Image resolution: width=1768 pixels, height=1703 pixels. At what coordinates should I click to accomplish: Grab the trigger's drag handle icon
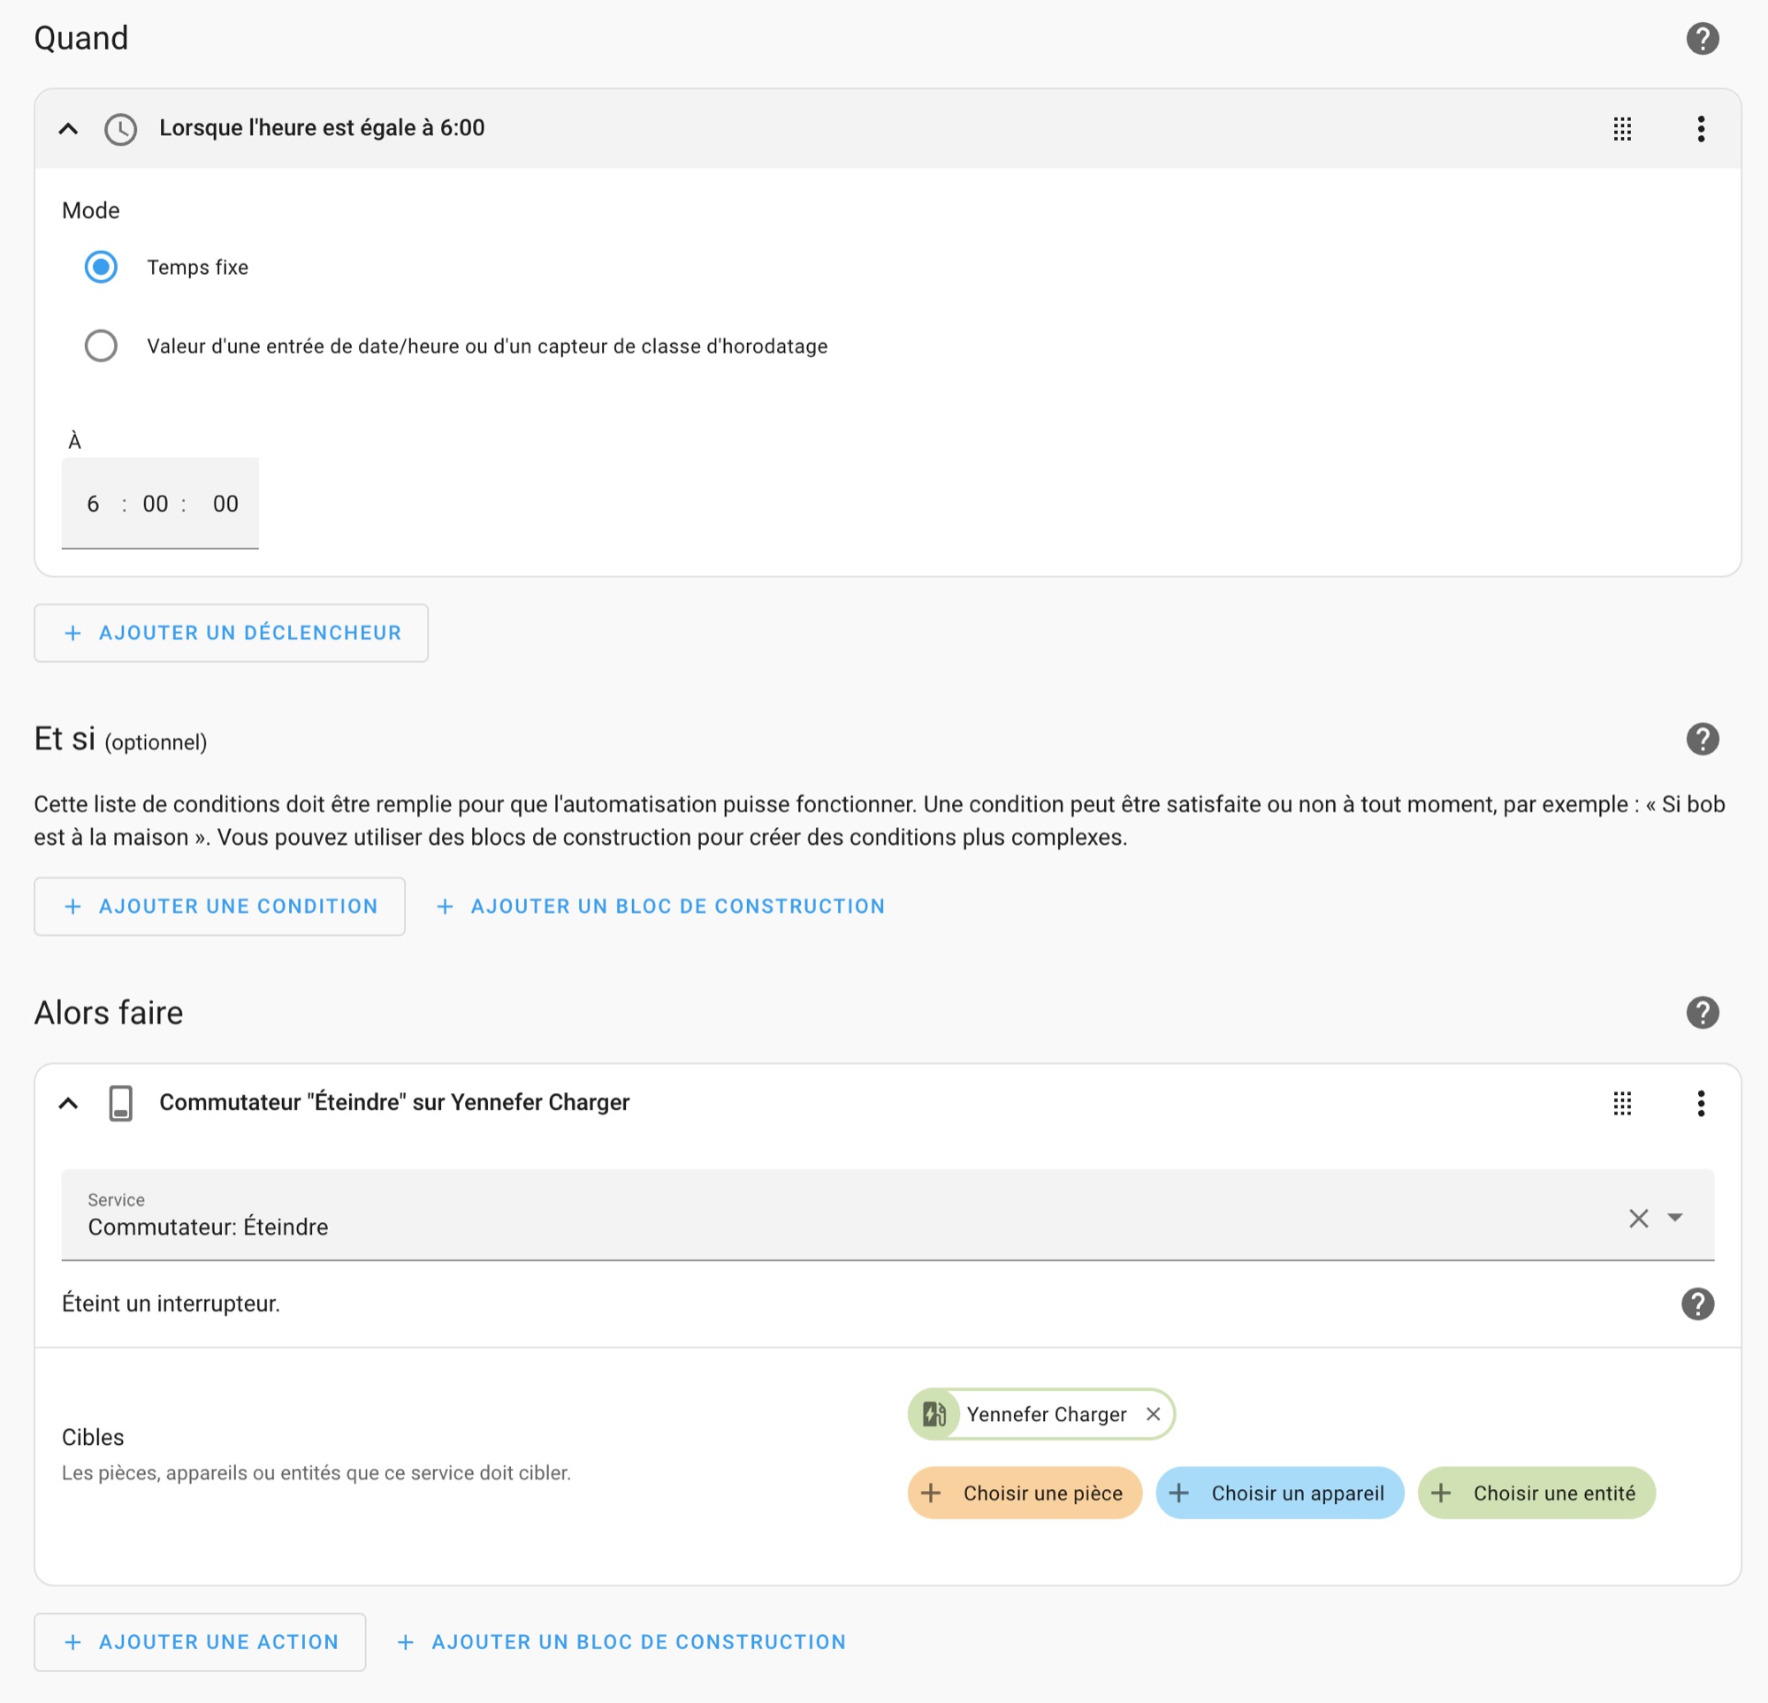point(1622,129)
